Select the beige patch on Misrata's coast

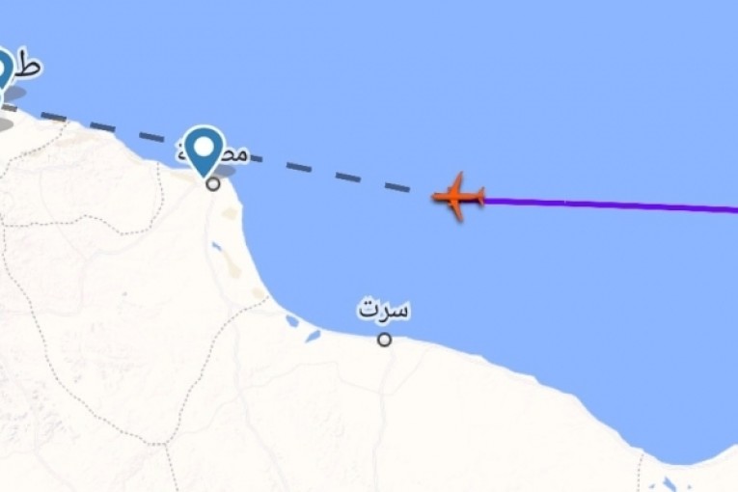coord(231,213)
